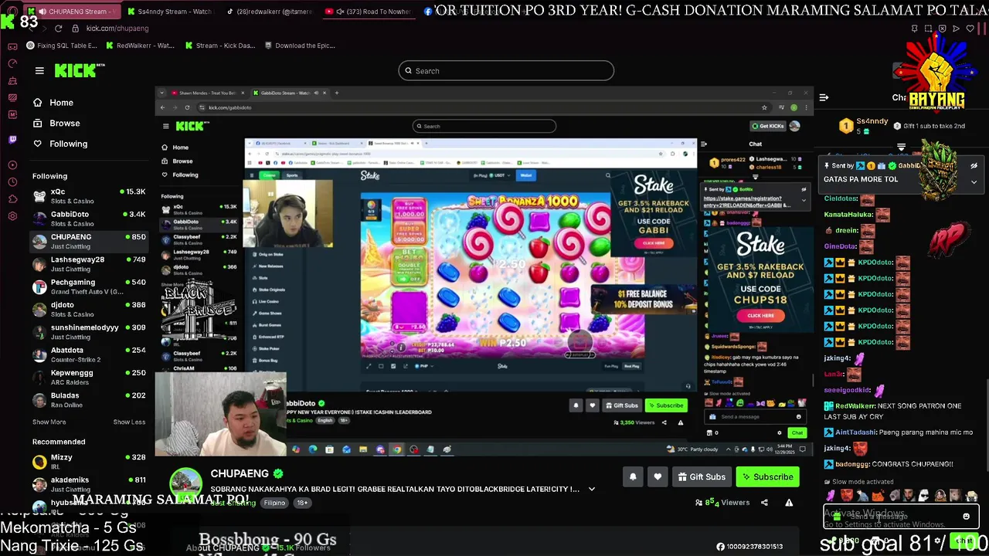Mute audio on the CHUPAENG Stream tab
The image size is (989, 556).
[42, 12]
